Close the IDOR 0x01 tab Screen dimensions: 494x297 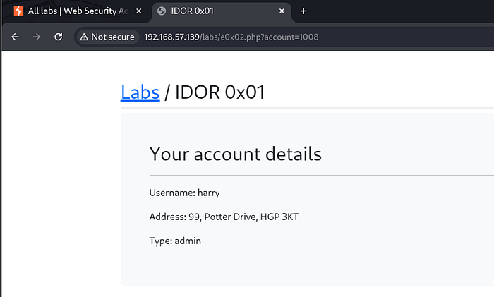point(282,11)
